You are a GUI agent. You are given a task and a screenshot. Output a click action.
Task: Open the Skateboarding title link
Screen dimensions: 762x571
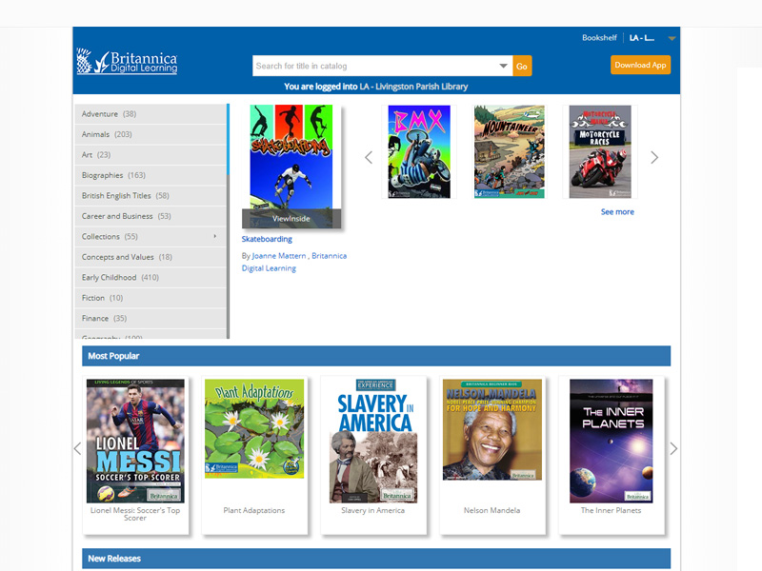coord(267,239)
